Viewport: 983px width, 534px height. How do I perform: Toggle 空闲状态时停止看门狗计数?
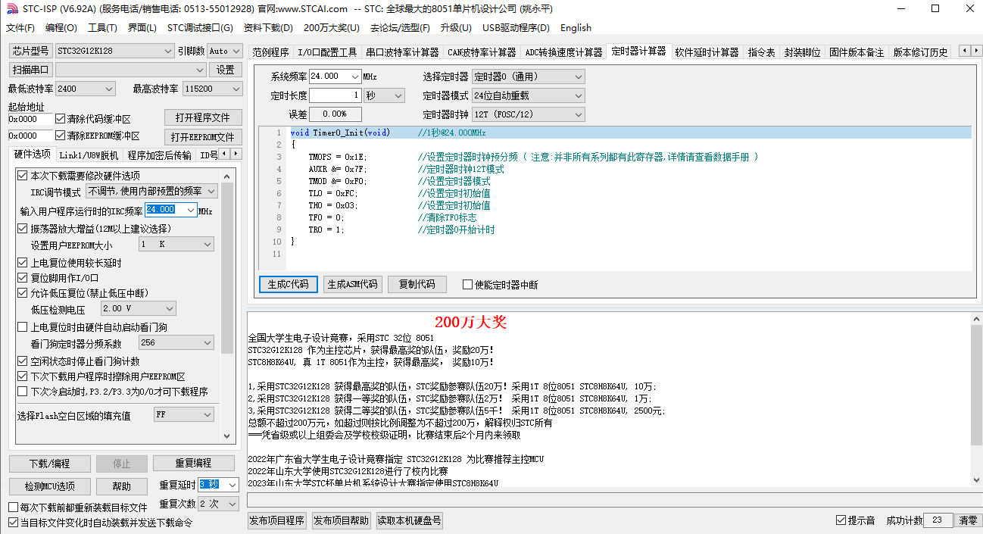click(x=23, y=361)
